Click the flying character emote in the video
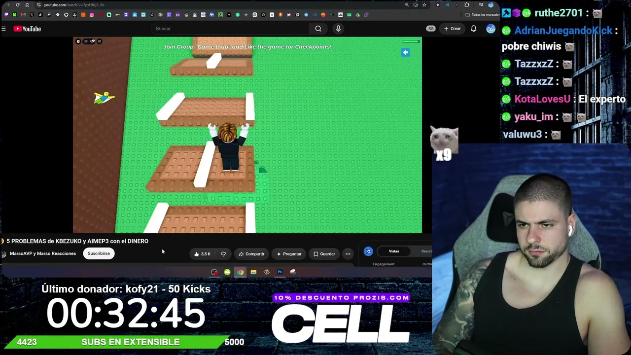Screen dimensions: 631x355 pyautogui.click(x=104, y=98)
